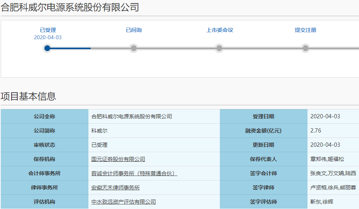Click the 融资金额 value 2.76
The height and width of the screenshot is (209, 359).
click(316, 131)
